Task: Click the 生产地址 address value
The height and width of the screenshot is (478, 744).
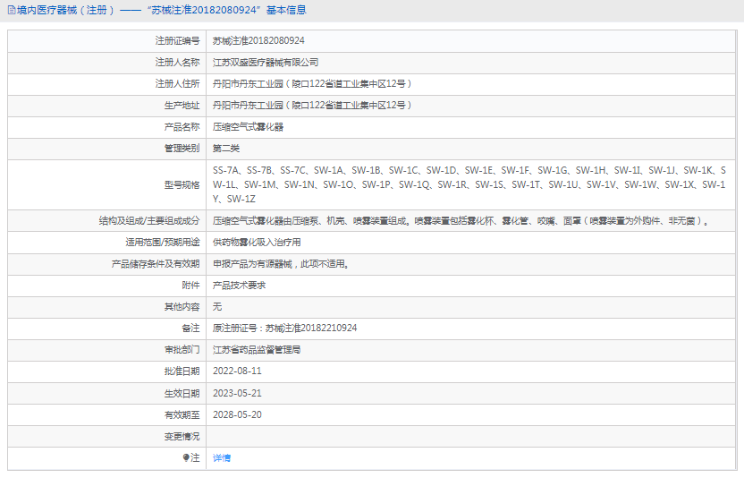Action: [312, 105]
